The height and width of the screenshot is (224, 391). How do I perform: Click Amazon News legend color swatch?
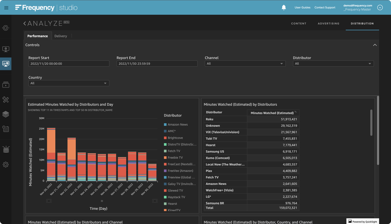point(165,125)
